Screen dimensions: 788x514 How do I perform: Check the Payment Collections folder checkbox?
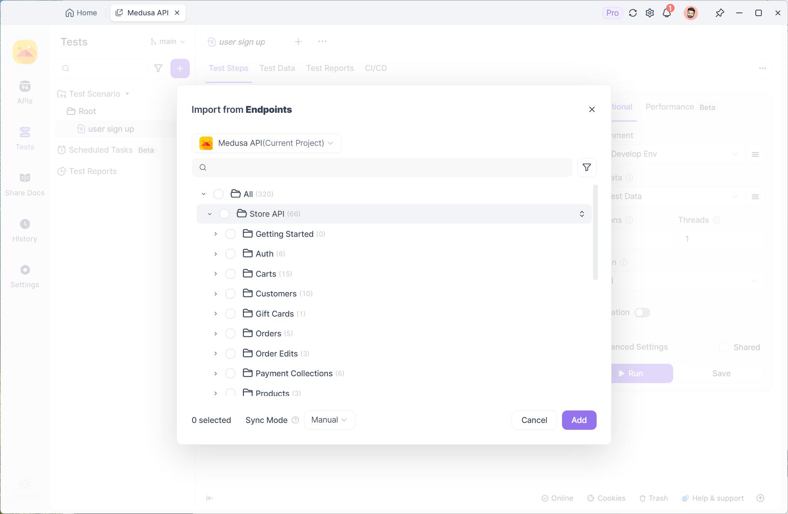(x=230, y=373)
